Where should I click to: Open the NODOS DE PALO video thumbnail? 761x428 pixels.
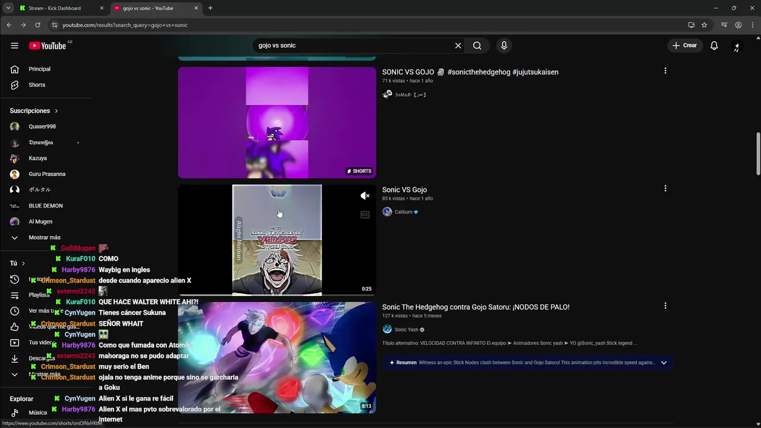click(x=277, y=357)
